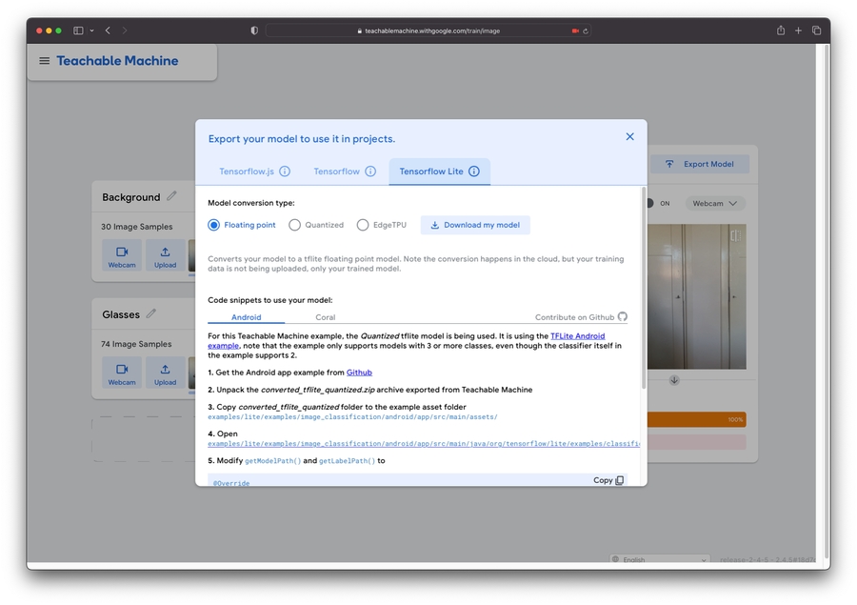This screenshot has width=857, height=605.
Task: Select EdgeTPU conversion type
Action: click(x=363, y=225)
